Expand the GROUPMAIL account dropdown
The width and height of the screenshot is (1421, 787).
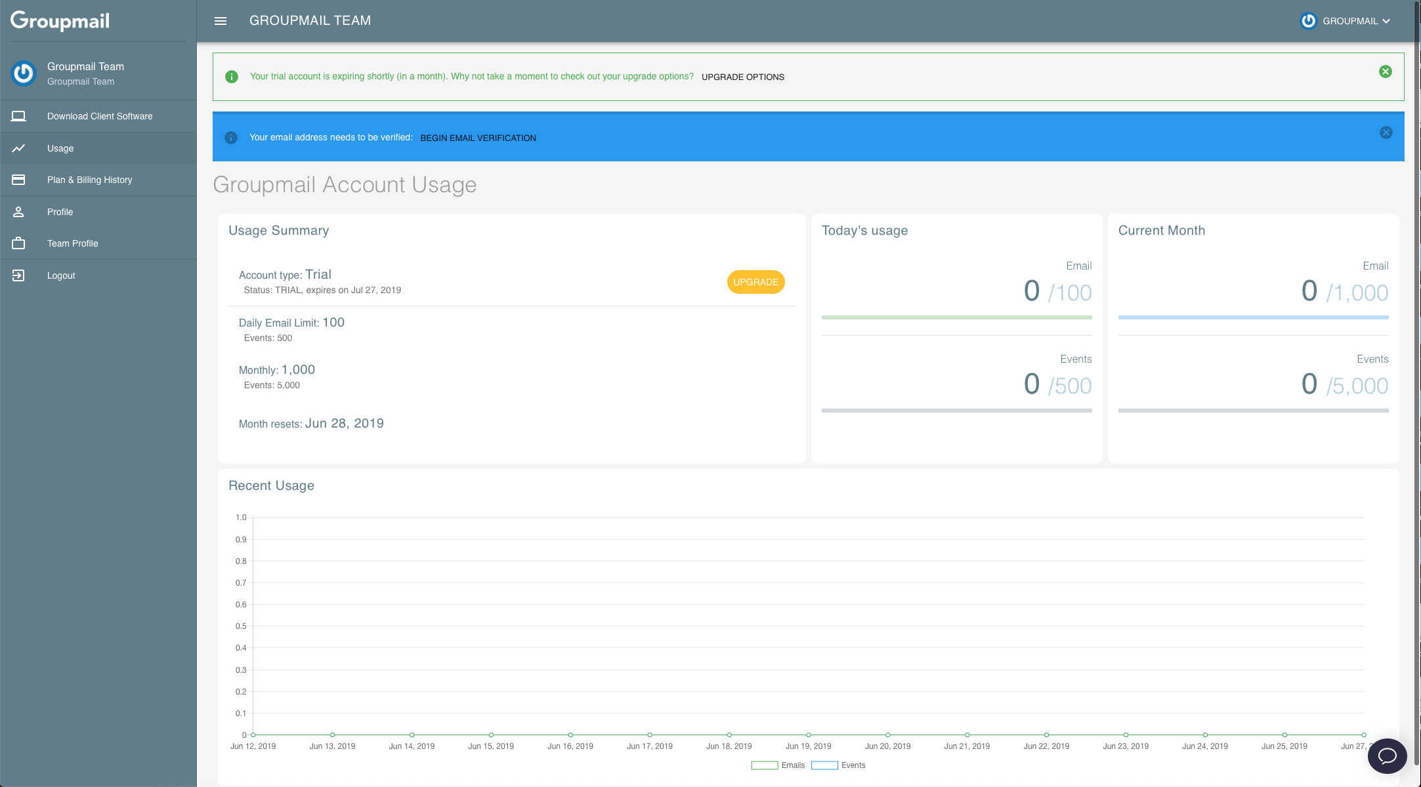1346,21
